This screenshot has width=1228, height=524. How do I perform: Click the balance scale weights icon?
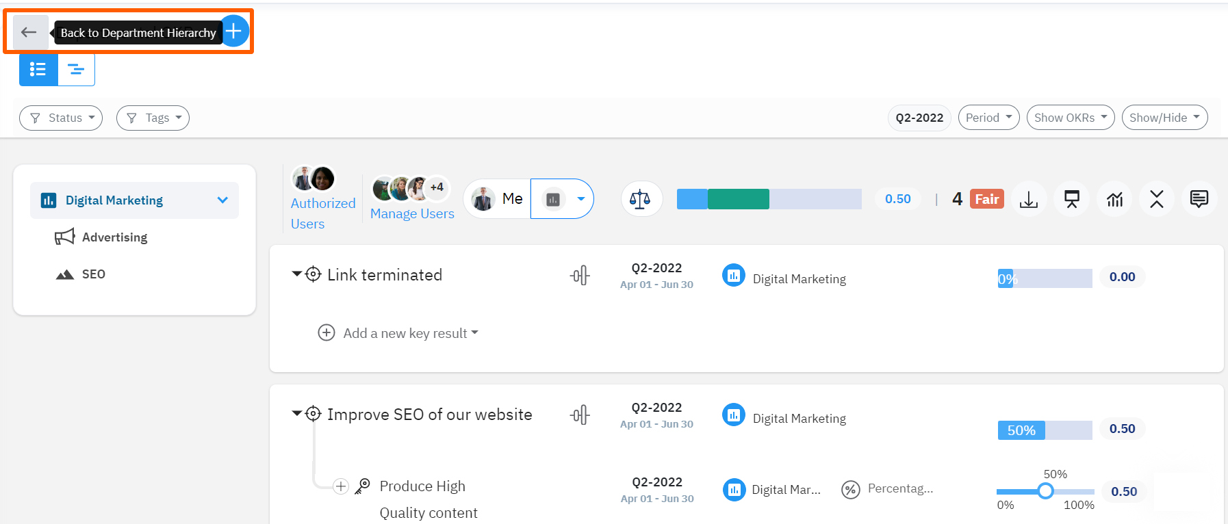(640, 199)
